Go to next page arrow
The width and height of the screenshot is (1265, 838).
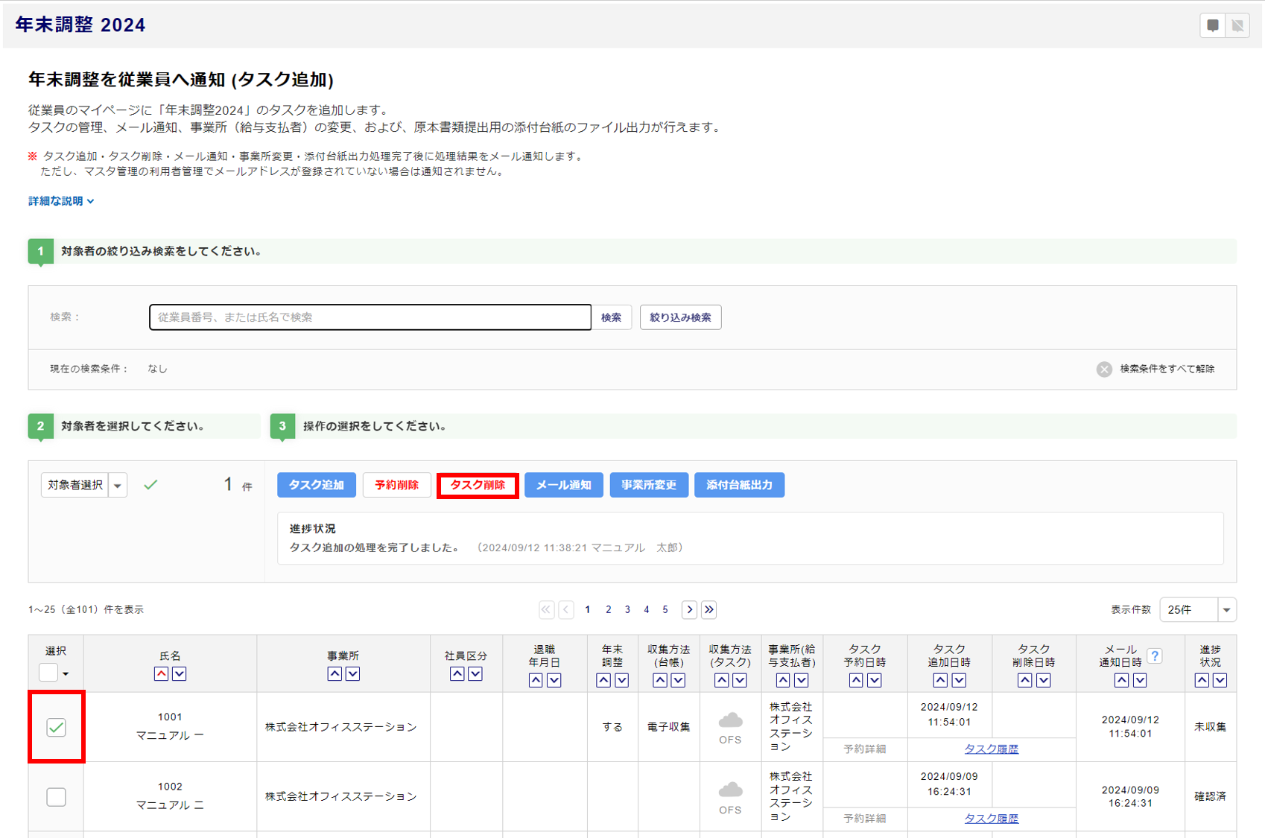[690, 610]
